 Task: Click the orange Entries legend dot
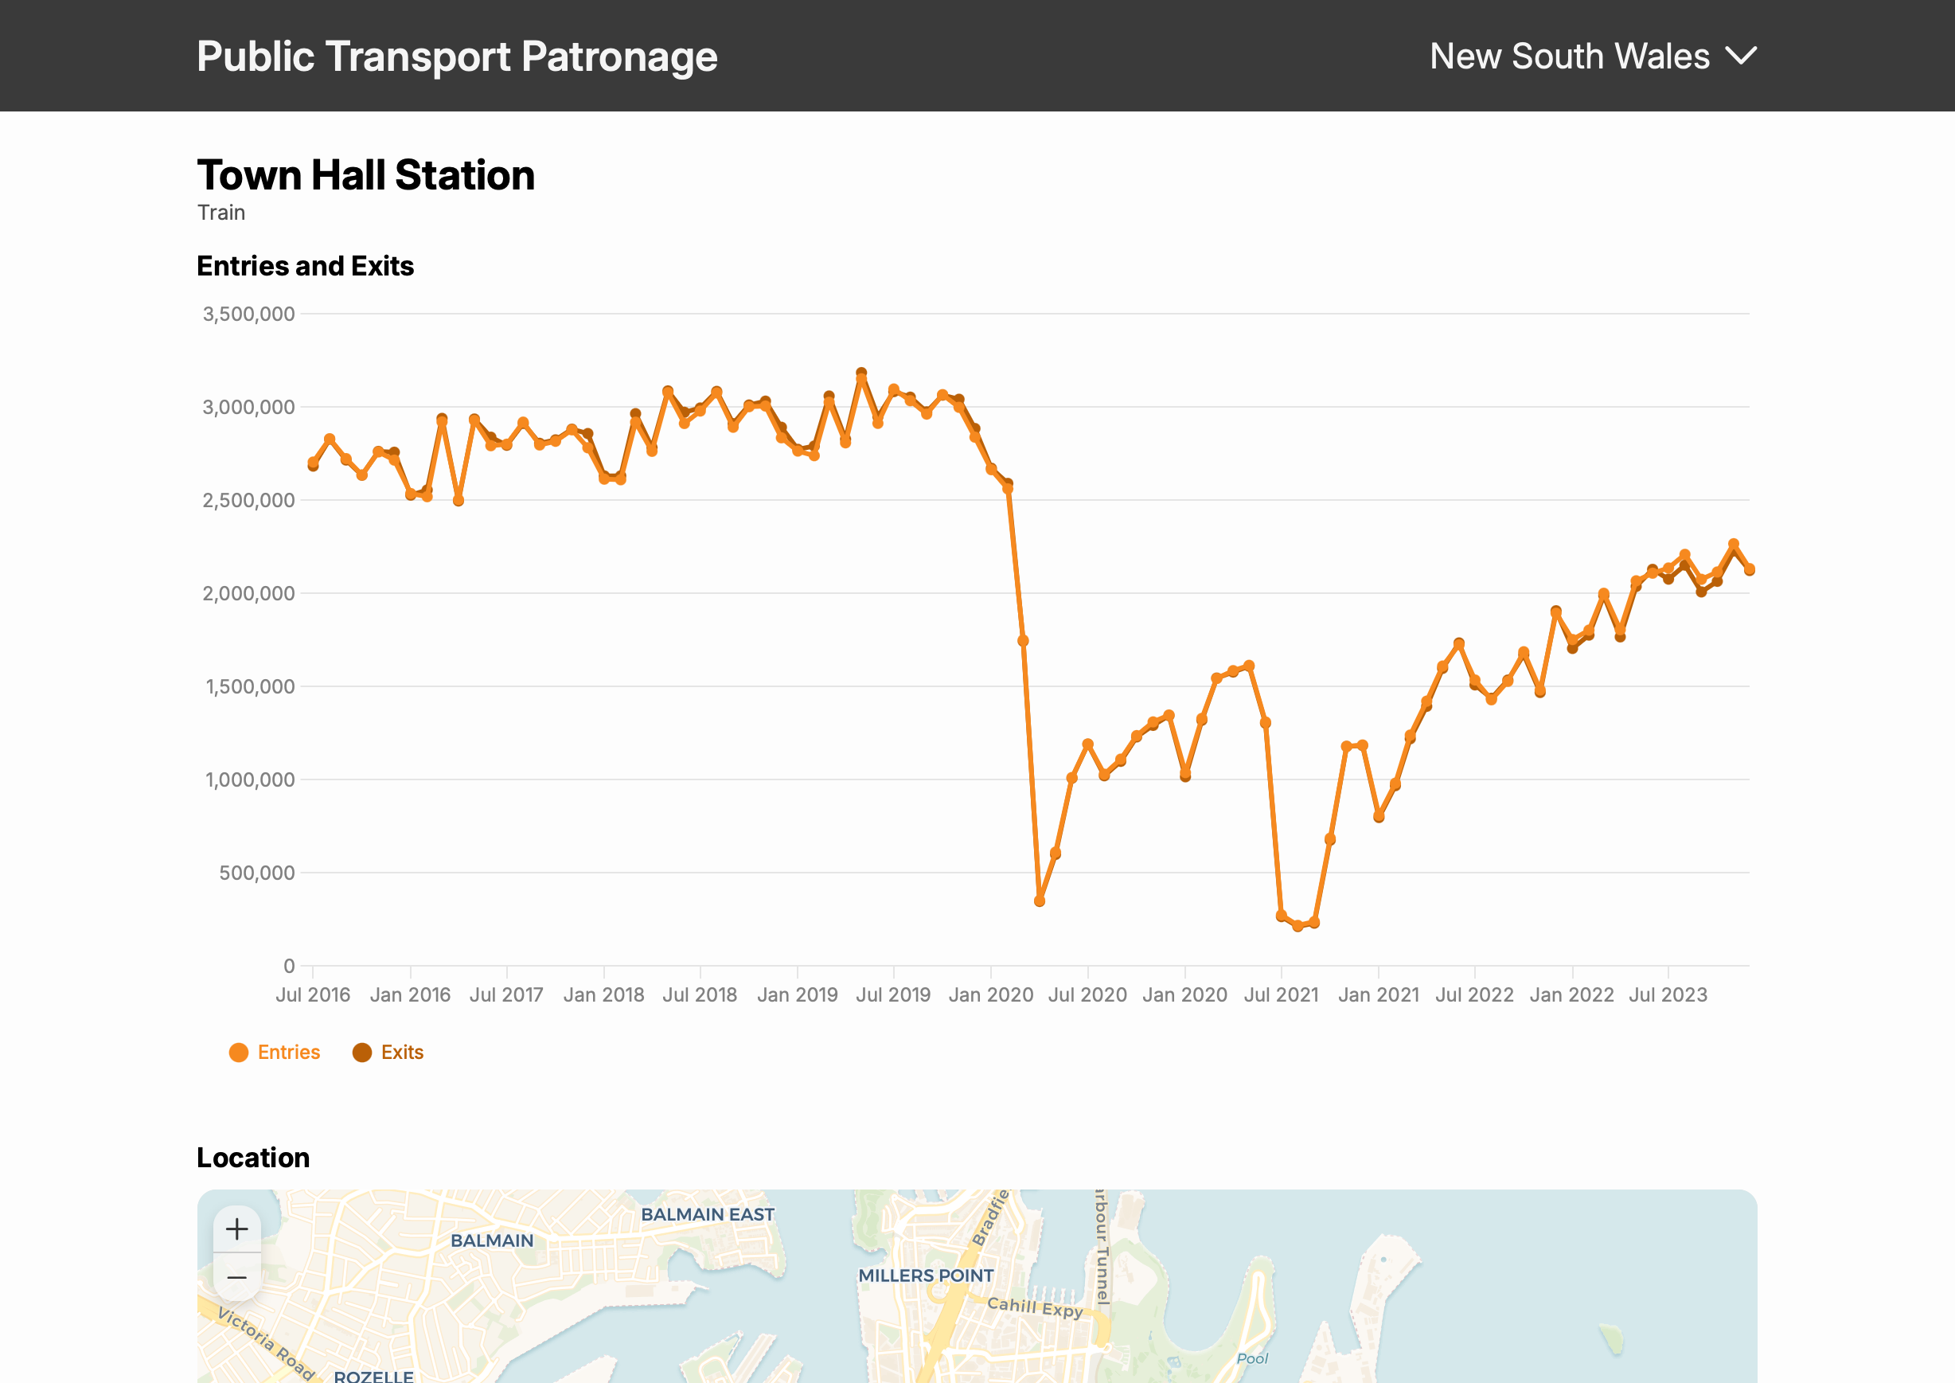click(239, 1053)
